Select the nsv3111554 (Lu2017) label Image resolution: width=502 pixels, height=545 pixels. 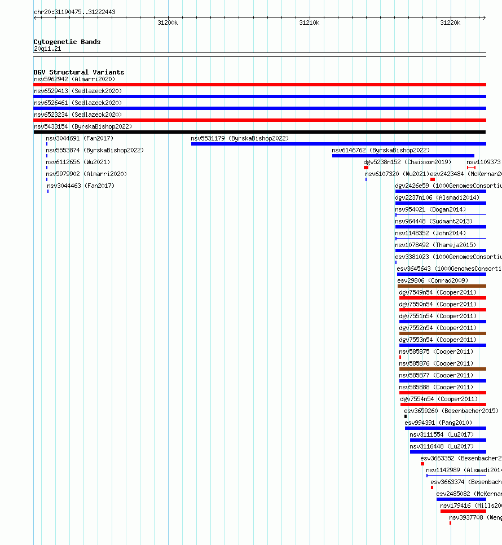click(442, 434)
